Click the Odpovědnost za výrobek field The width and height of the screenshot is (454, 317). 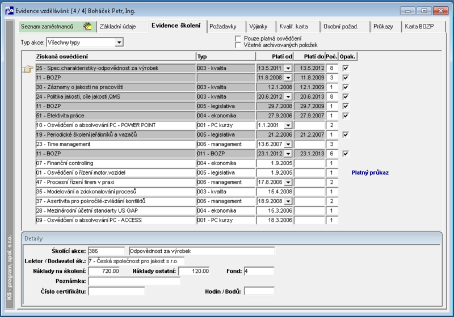click(x=201, y=251)
